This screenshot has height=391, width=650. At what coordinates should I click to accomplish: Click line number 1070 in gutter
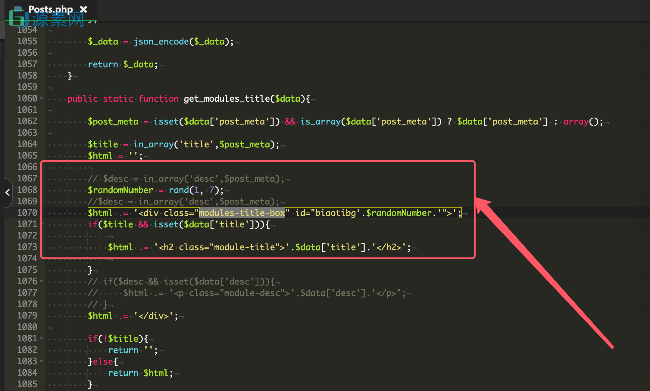click(27, 213)
